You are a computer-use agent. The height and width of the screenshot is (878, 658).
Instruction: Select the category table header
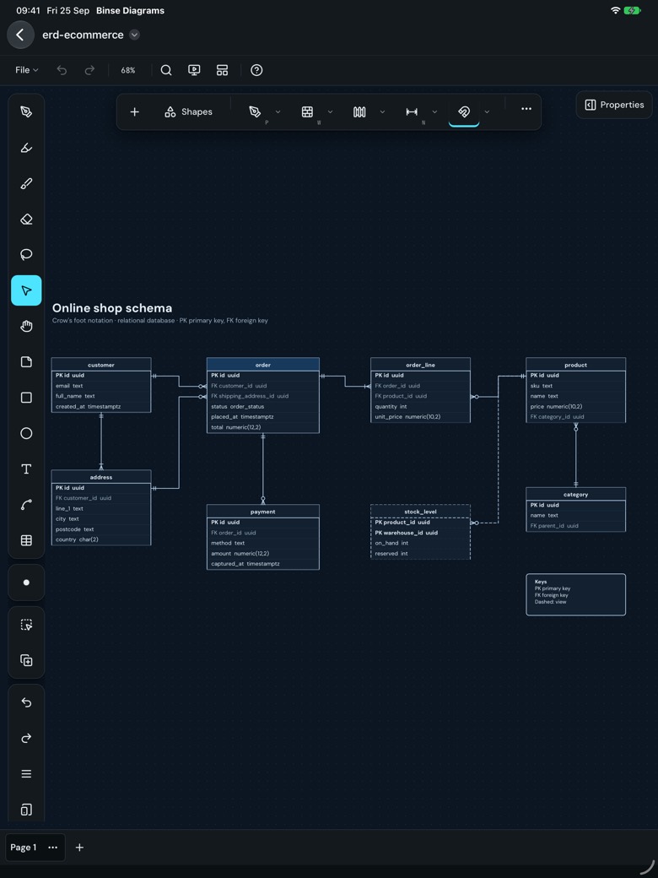575,495
